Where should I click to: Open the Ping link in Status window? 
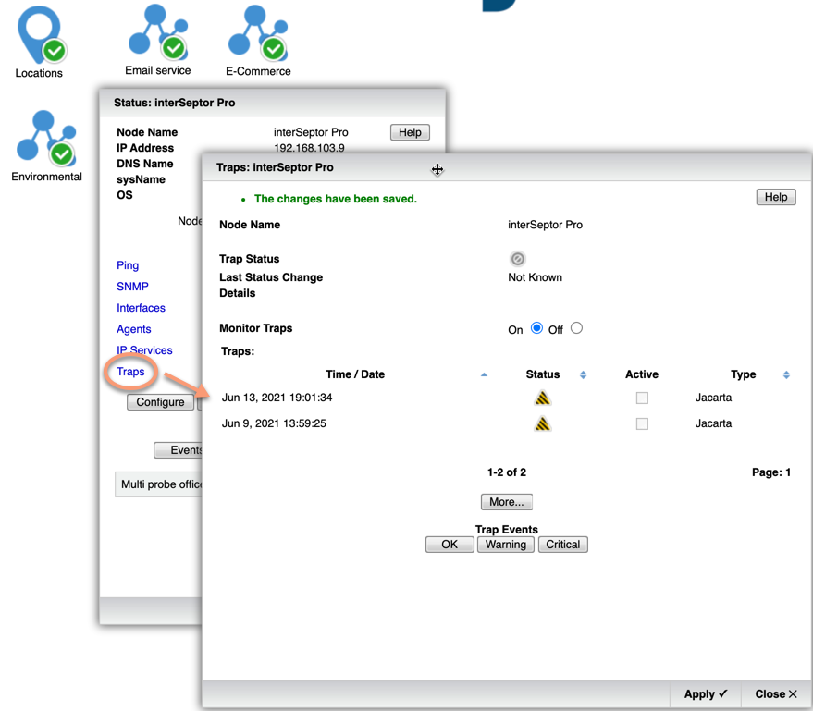[128, 265]
